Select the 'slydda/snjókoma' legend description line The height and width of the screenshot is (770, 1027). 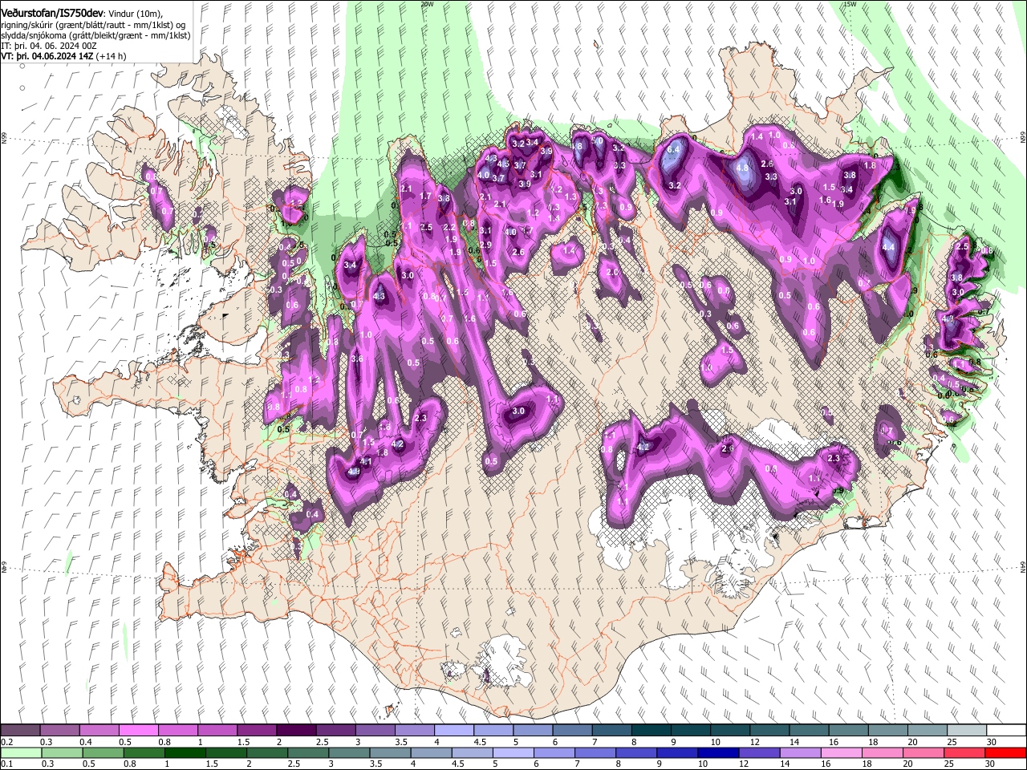[x=94, y=35]
